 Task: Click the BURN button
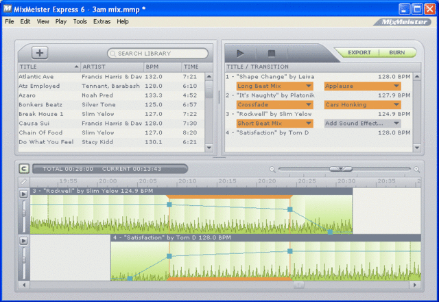coord(397,53)
